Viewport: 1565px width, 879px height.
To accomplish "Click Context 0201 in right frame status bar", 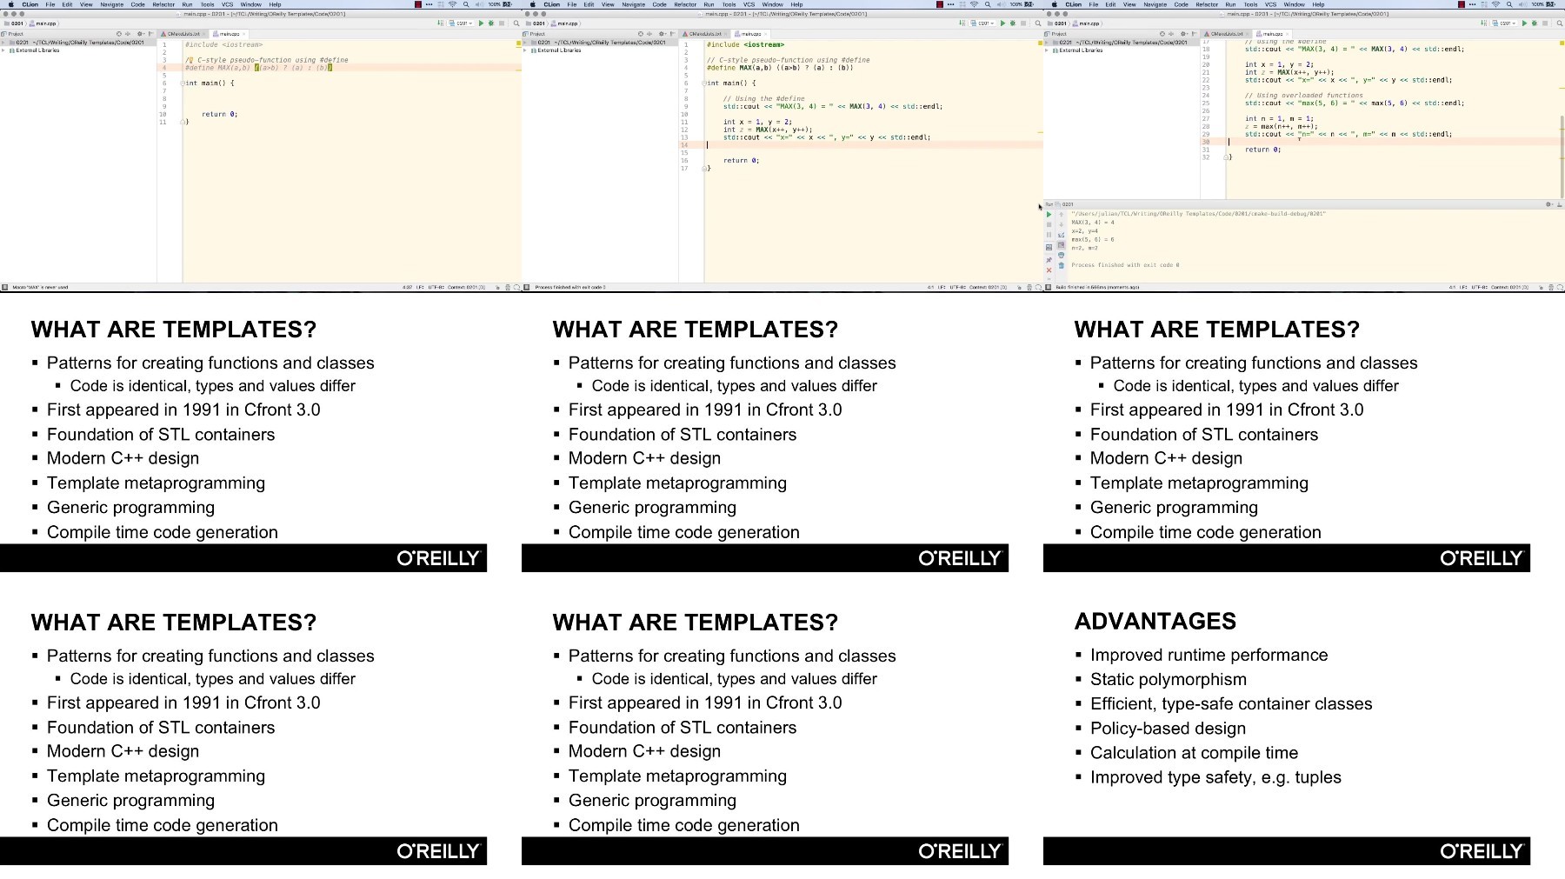I will point(1509,287).
